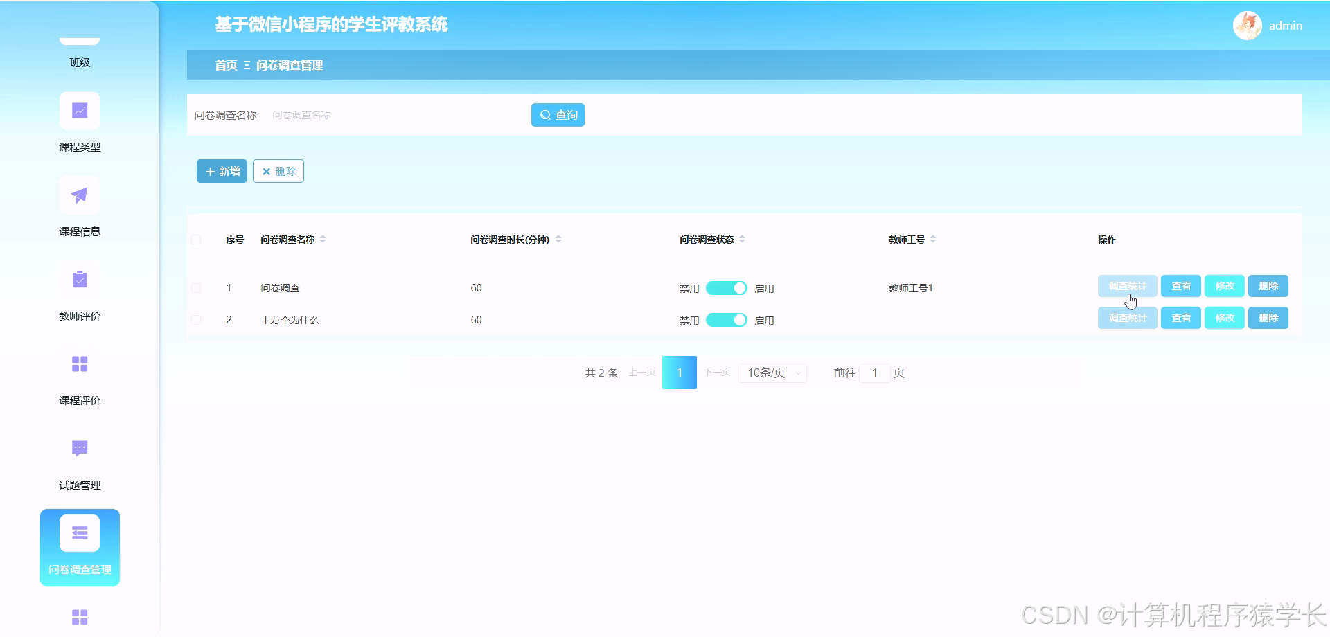Sort by 问卷调查时长 using its sort arrows
This screenshot has height=637, width=1330.
[558, 239]
